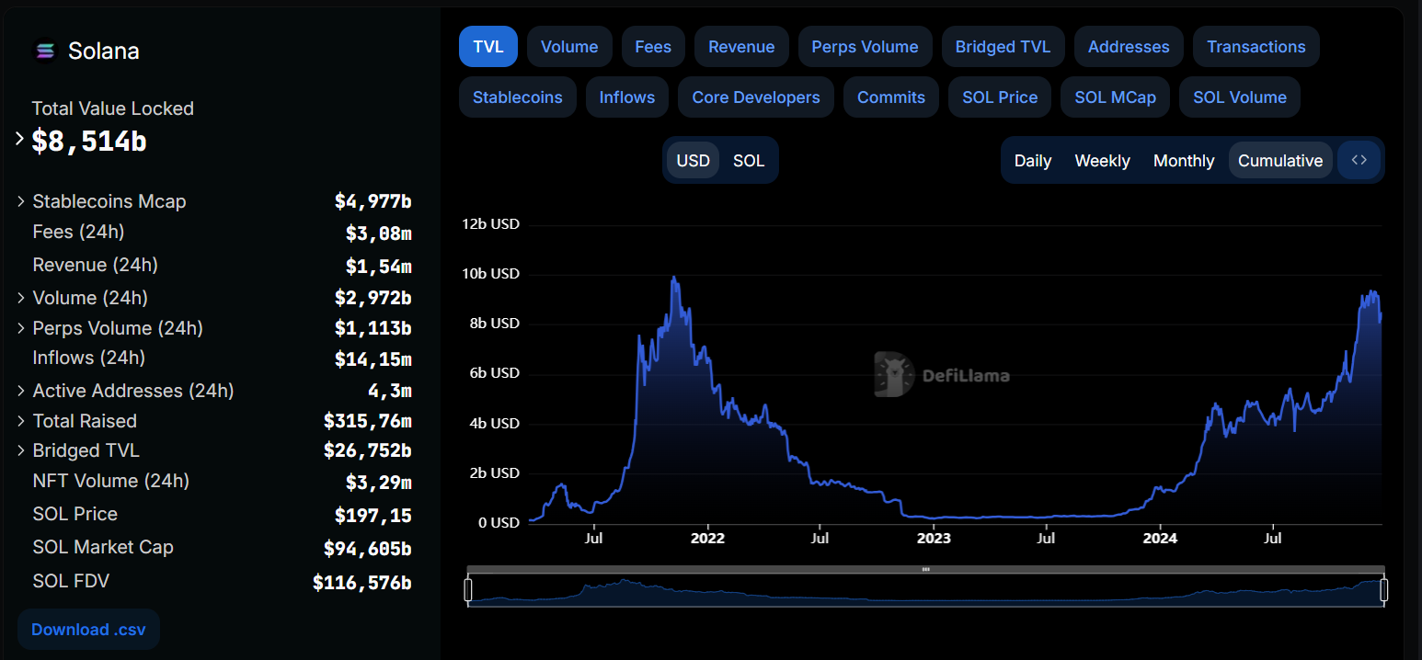Image resolution: width=1422 pixels, height=660 pixels.
Task: Click the $1,113b perps volume value
Action: click(x=373, y=328)
